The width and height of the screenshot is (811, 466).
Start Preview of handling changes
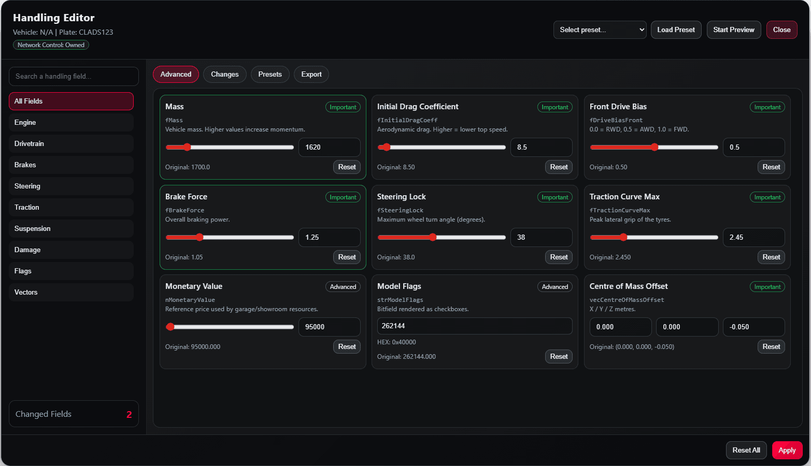coord(733,30)
